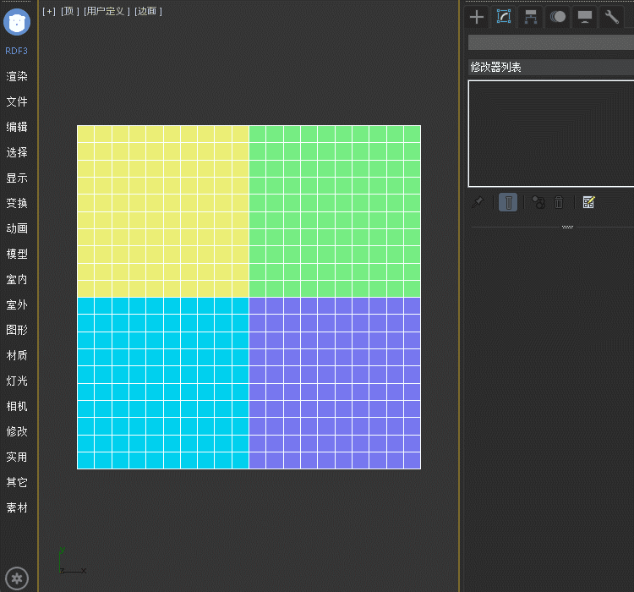Screen dimensions: 634x592
Task: Open the [边面] shading mode menu
Action: [x=149, y=11]
